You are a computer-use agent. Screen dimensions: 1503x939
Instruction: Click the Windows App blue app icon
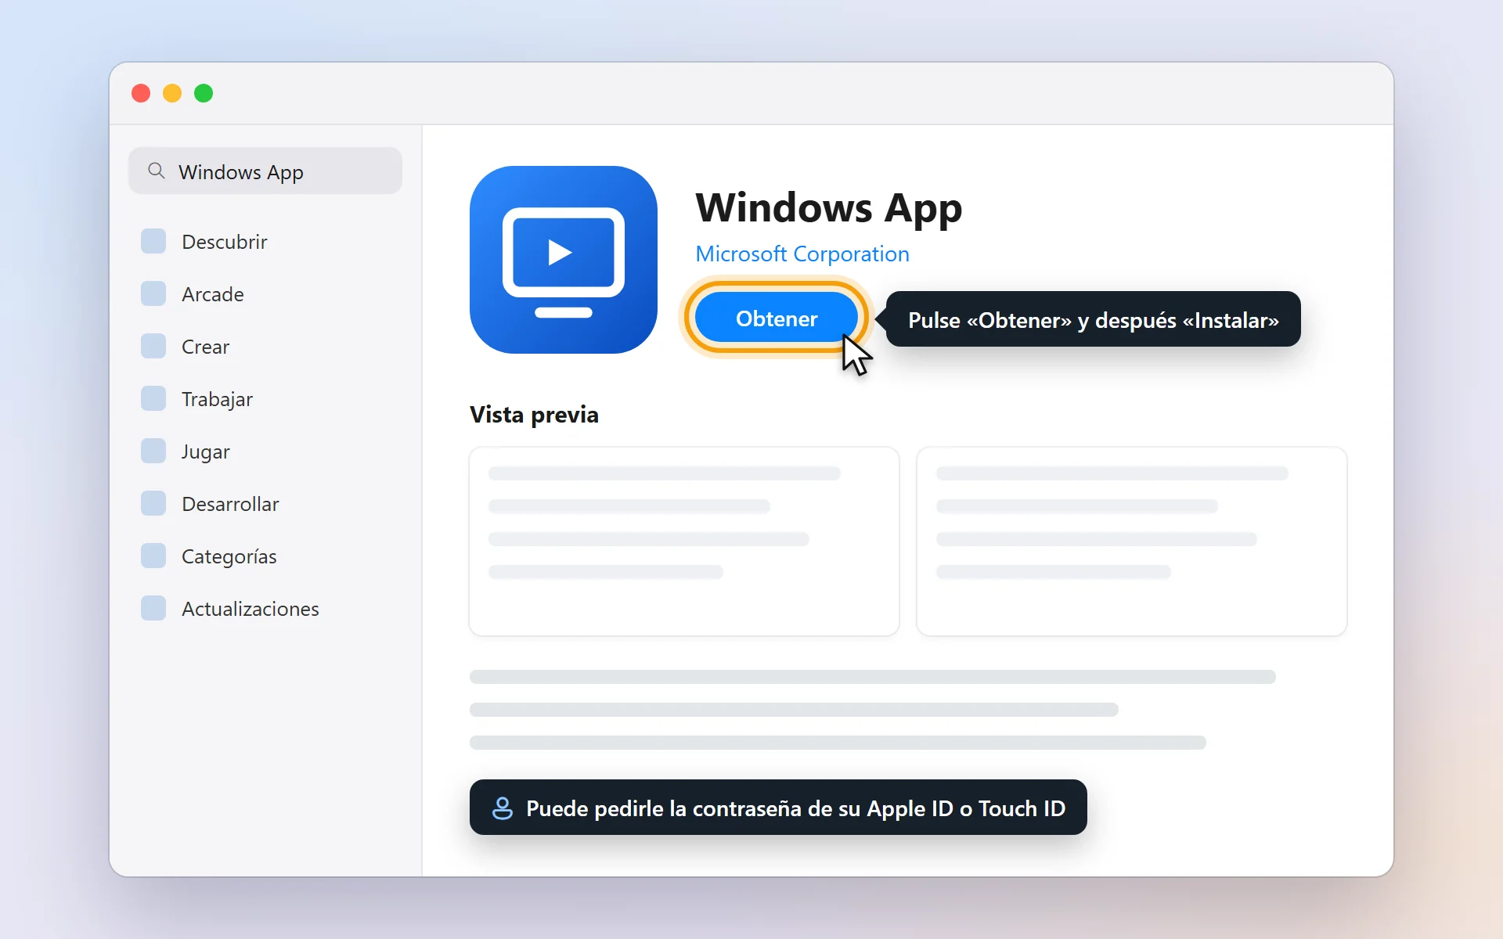click(564, 260)
